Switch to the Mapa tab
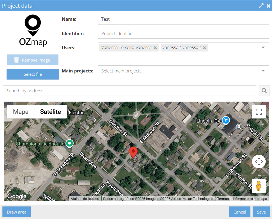 point(20,112)
